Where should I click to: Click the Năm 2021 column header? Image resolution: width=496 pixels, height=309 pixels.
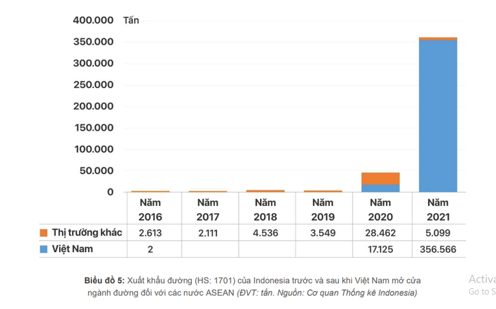click(x=438, y=210)
